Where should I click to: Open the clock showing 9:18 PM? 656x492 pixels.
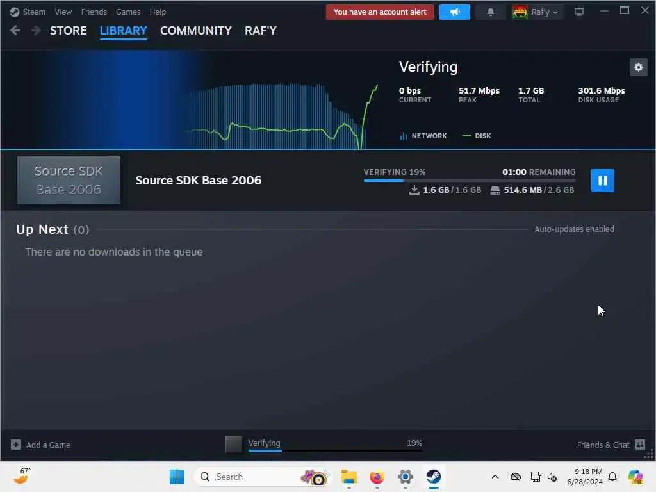click(584, 477)
